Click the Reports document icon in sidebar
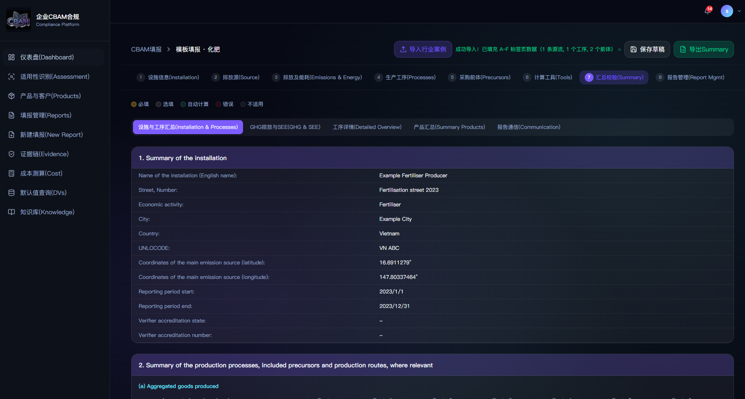 click(11, 115)
